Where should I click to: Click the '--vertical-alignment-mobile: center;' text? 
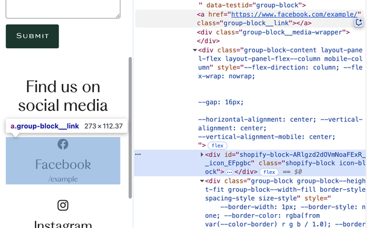pos(266,137)
